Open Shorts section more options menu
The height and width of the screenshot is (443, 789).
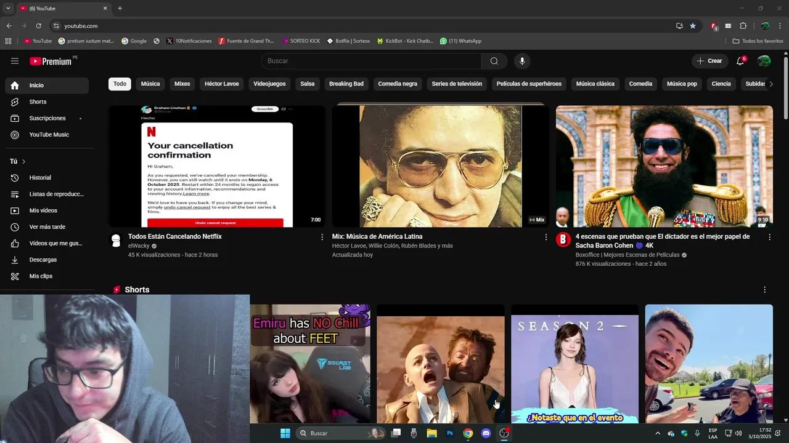point(765,290)
